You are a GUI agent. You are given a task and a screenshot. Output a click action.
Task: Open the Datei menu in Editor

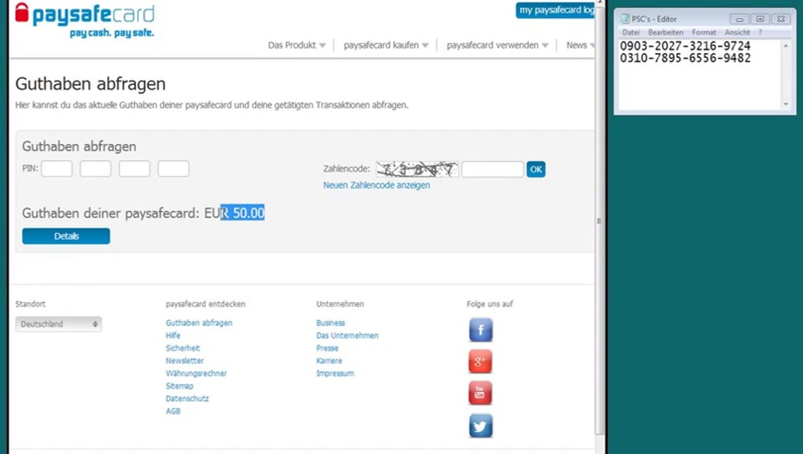(631, 32)
